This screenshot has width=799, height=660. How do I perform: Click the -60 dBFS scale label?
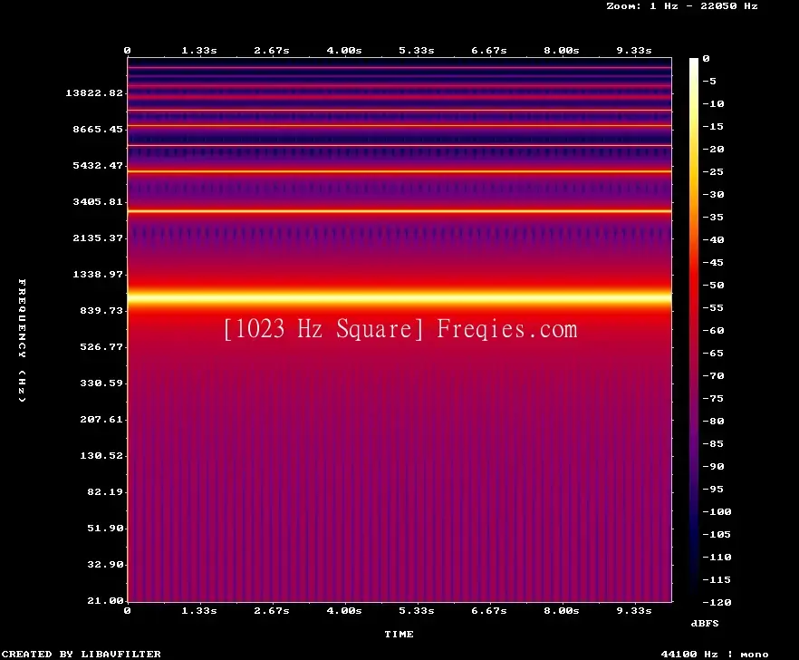point(713,330)
